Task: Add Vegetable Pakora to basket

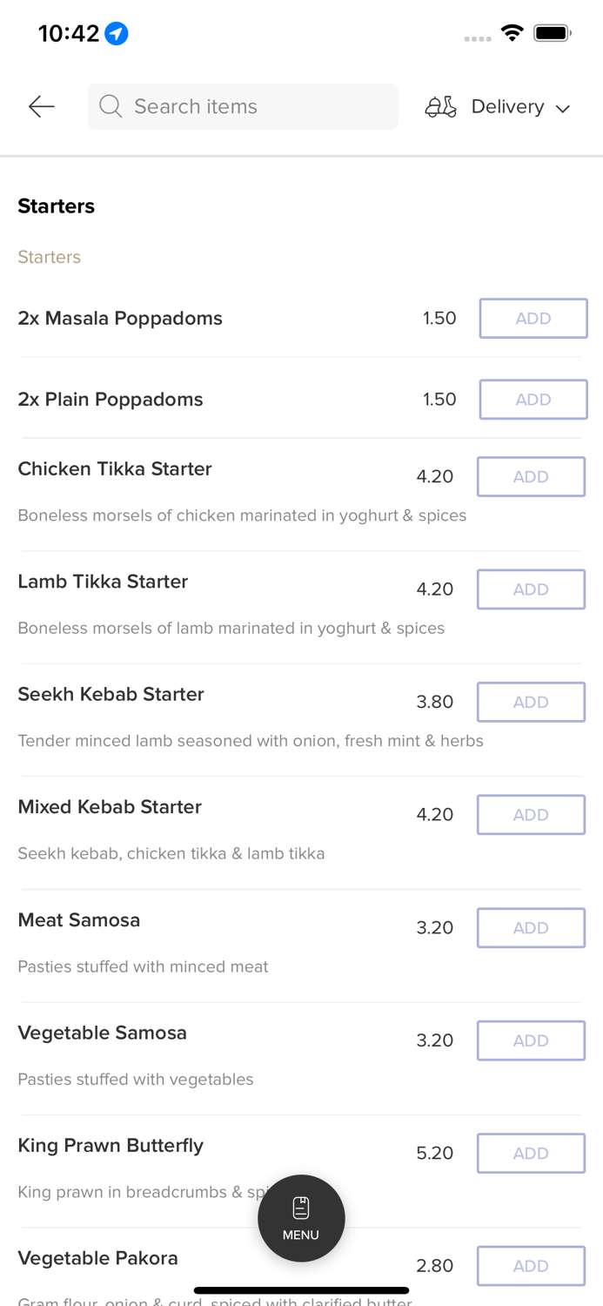Action: (x=531, y=1266)
